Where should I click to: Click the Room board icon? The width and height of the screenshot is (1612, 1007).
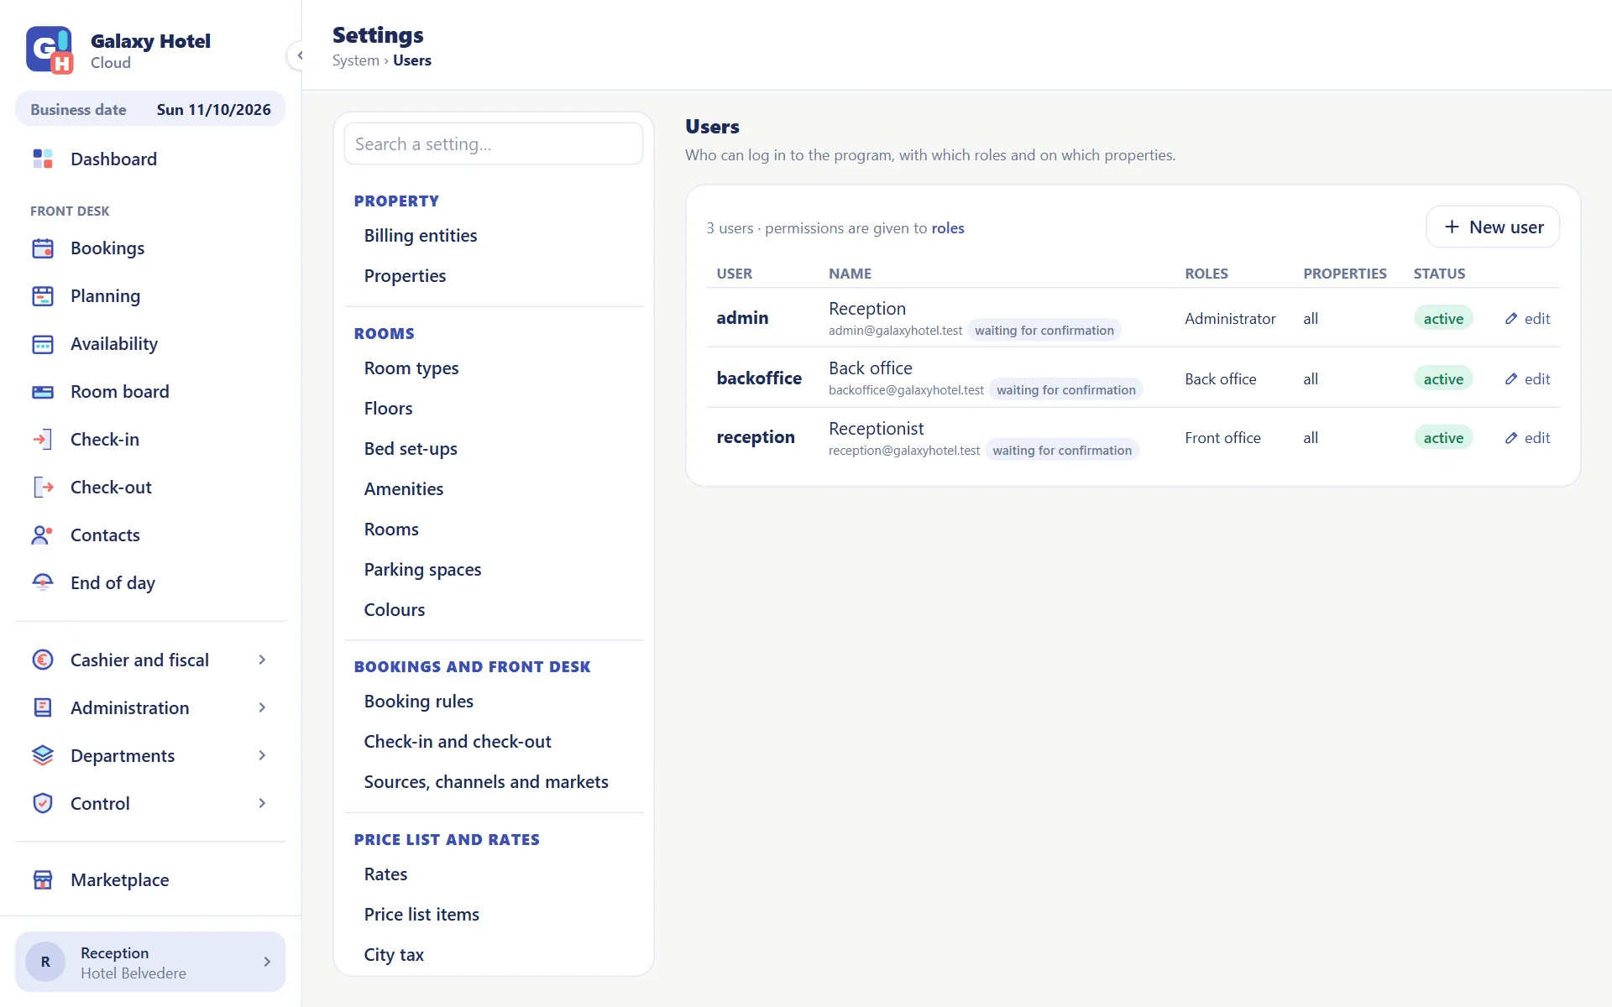point(43,392)
